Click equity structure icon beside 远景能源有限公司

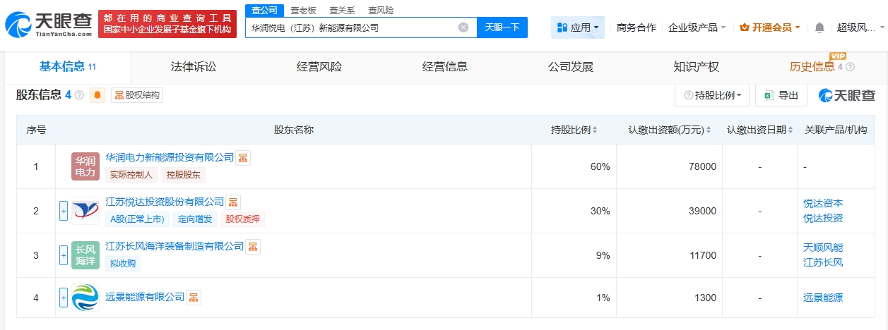coord(193,298)
